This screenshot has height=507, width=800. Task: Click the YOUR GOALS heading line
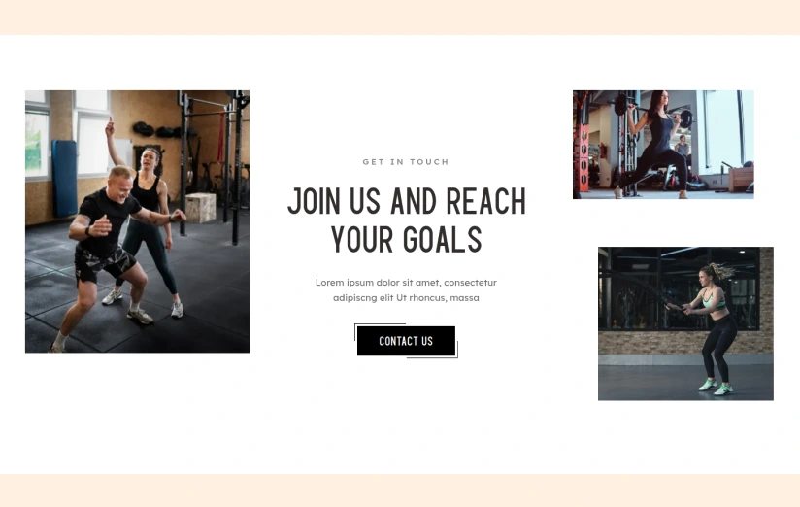407,240
